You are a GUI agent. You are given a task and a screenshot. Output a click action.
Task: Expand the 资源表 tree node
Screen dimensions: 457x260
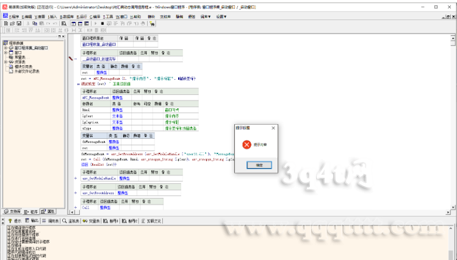pyautogui.click(x=5, y=62)
